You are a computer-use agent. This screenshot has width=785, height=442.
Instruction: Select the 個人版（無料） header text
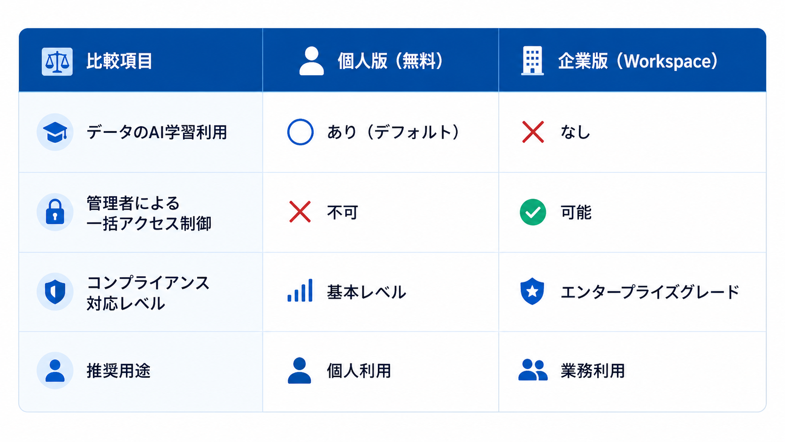click(390, 61)
